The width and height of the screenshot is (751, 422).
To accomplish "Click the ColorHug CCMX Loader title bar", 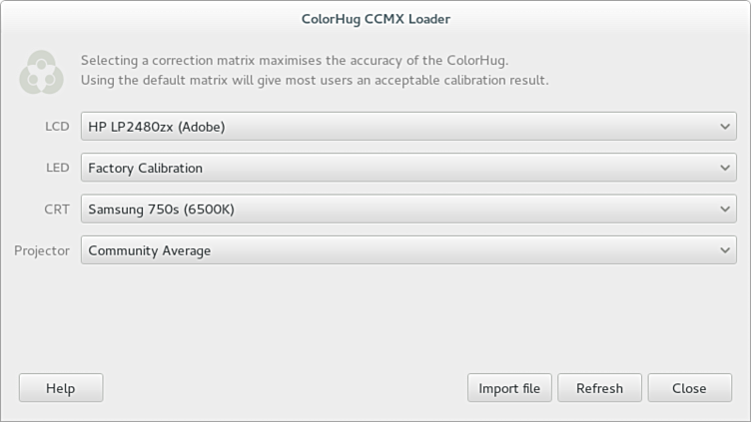I will [x=375, y=18].
